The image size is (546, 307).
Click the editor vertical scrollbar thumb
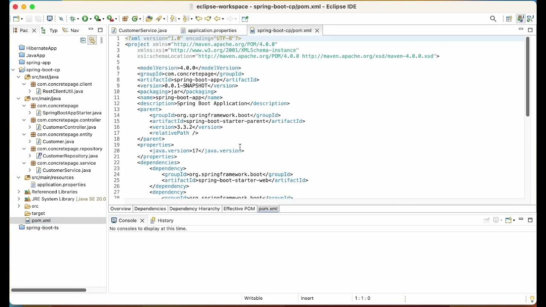pyautogui.click(x=528, y=77)
